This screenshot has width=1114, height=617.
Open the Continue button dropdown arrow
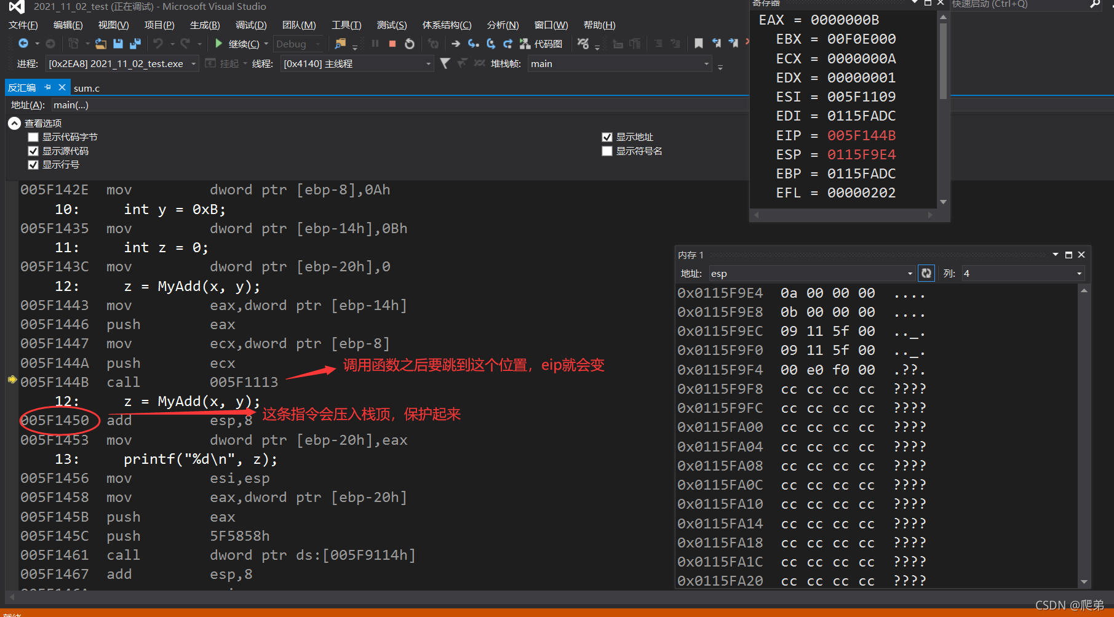[266, 44]
